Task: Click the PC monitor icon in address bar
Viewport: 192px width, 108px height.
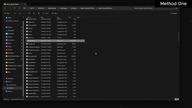Action: pos(25,8)
